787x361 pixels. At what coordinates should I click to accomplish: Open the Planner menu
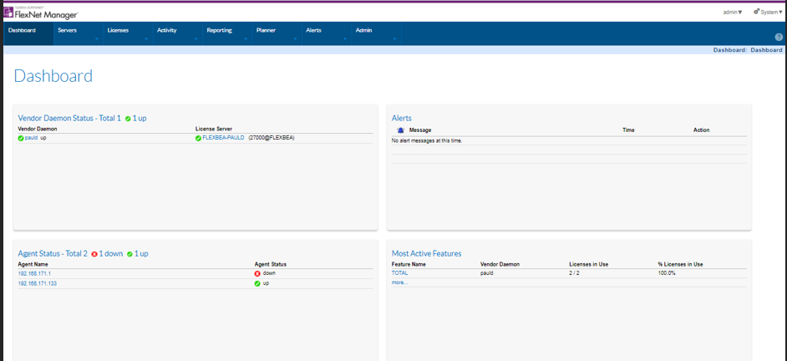pyautogui.click(x=266, y=31)
